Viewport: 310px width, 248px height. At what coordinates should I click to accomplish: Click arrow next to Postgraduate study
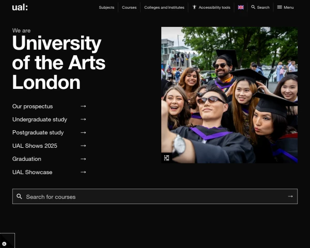[x=83, y=132]
